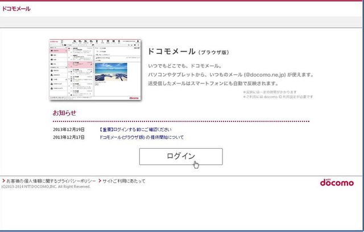364x232 pixels.
Task: Click the date text 2013年12月17日
Action: pyautogui.click(x=69, y=137)
